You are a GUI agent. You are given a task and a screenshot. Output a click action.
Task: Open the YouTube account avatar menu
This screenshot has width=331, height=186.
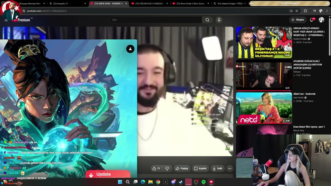pos(321,20)
